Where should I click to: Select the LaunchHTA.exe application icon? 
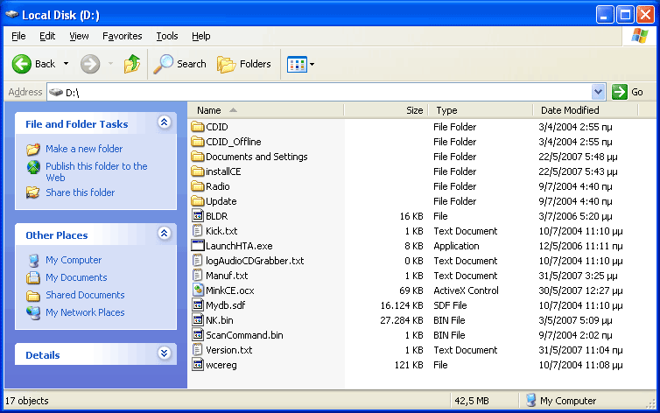198,246
